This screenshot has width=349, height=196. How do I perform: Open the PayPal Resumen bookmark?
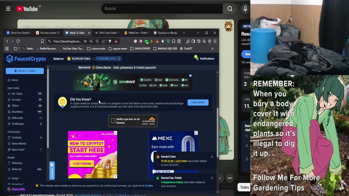[46, 49]
